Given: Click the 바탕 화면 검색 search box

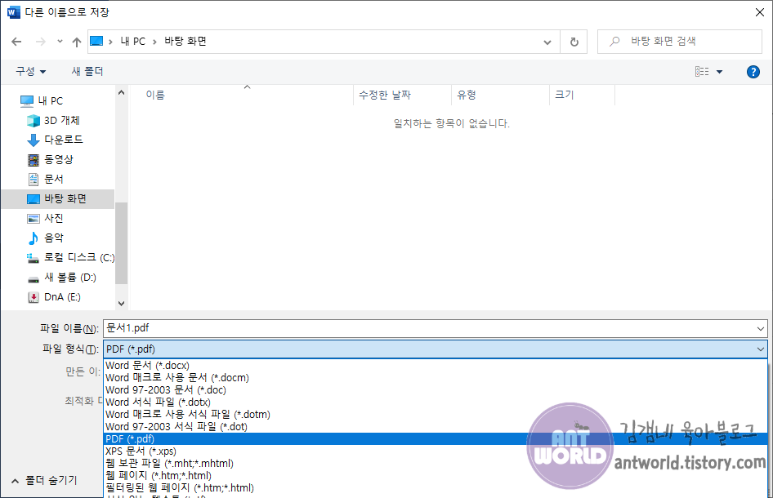Looking at the screenshot, I should pos(680,42).
